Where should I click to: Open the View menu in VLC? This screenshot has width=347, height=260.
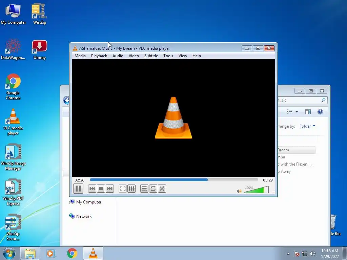tap(183, 56)
